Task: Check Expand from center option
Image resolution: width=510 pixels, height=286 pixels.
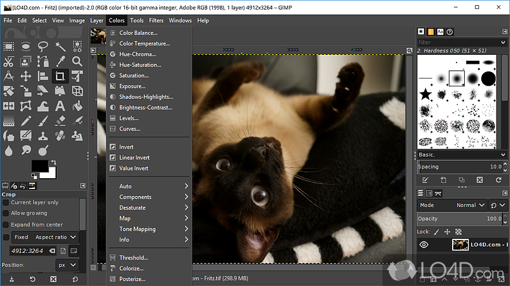Action: (x=6, y=225)
